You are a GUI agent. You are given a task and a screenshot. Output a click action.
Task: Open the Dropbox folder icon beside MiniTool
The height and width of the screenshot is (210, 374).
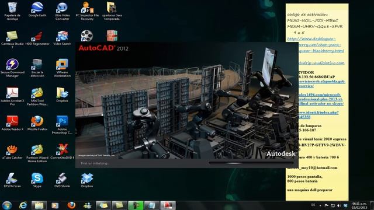(x=63, y=94)
